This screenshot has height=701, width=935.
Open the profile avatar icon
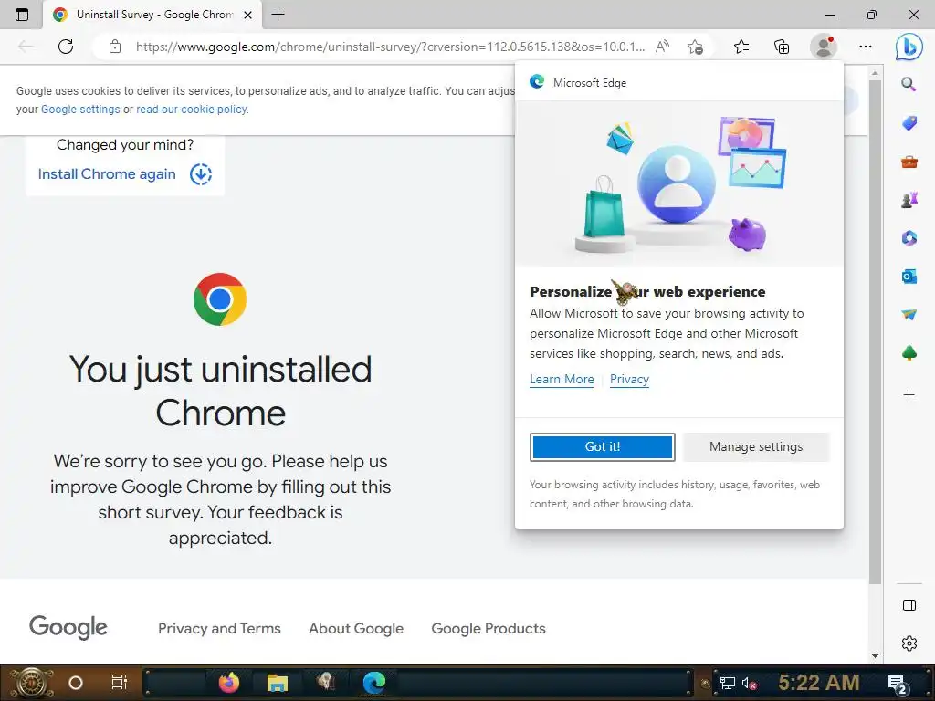(824, 47)
